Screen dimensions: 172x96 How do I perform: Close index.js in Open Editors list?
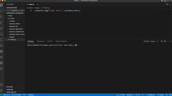[8, 10]
